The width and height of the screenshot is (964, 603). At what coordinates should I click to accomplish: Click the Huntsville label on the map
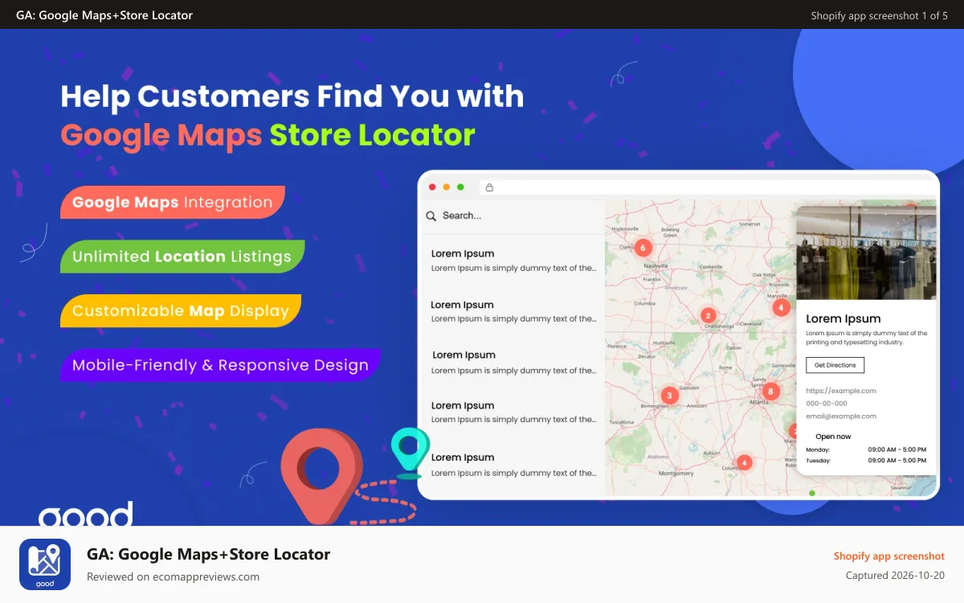pyautogui.click(x=664, y=343)
